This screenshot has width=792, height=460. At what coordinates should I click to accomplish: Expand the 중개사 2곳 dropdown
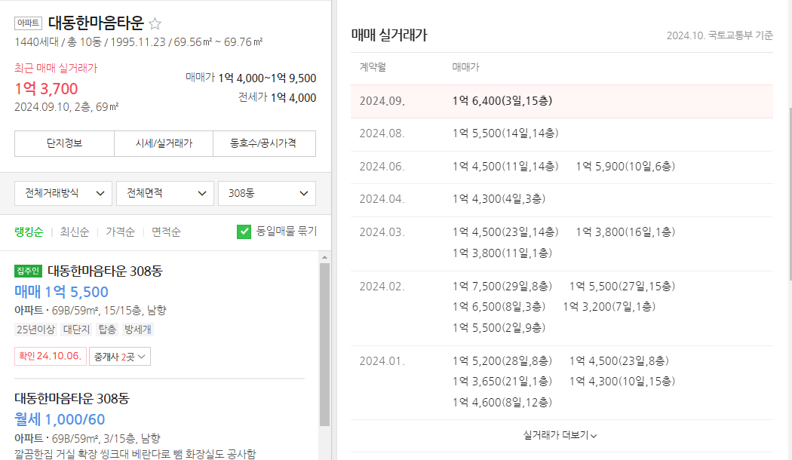120,357
